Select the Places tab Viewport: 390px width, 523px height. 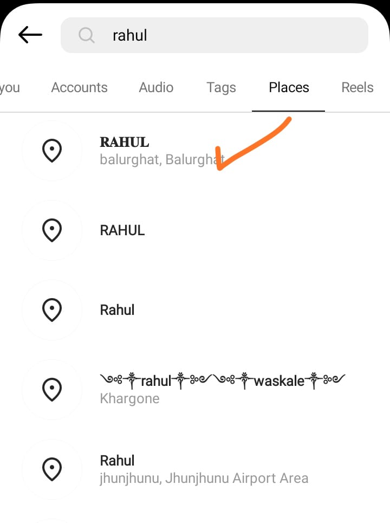pyautogui.click(x=289, y=87)
